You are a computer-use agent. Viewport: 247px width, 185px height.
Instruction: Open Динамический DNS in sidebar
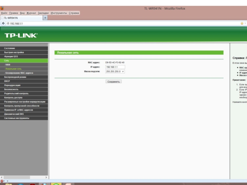(x=24, y=114)
